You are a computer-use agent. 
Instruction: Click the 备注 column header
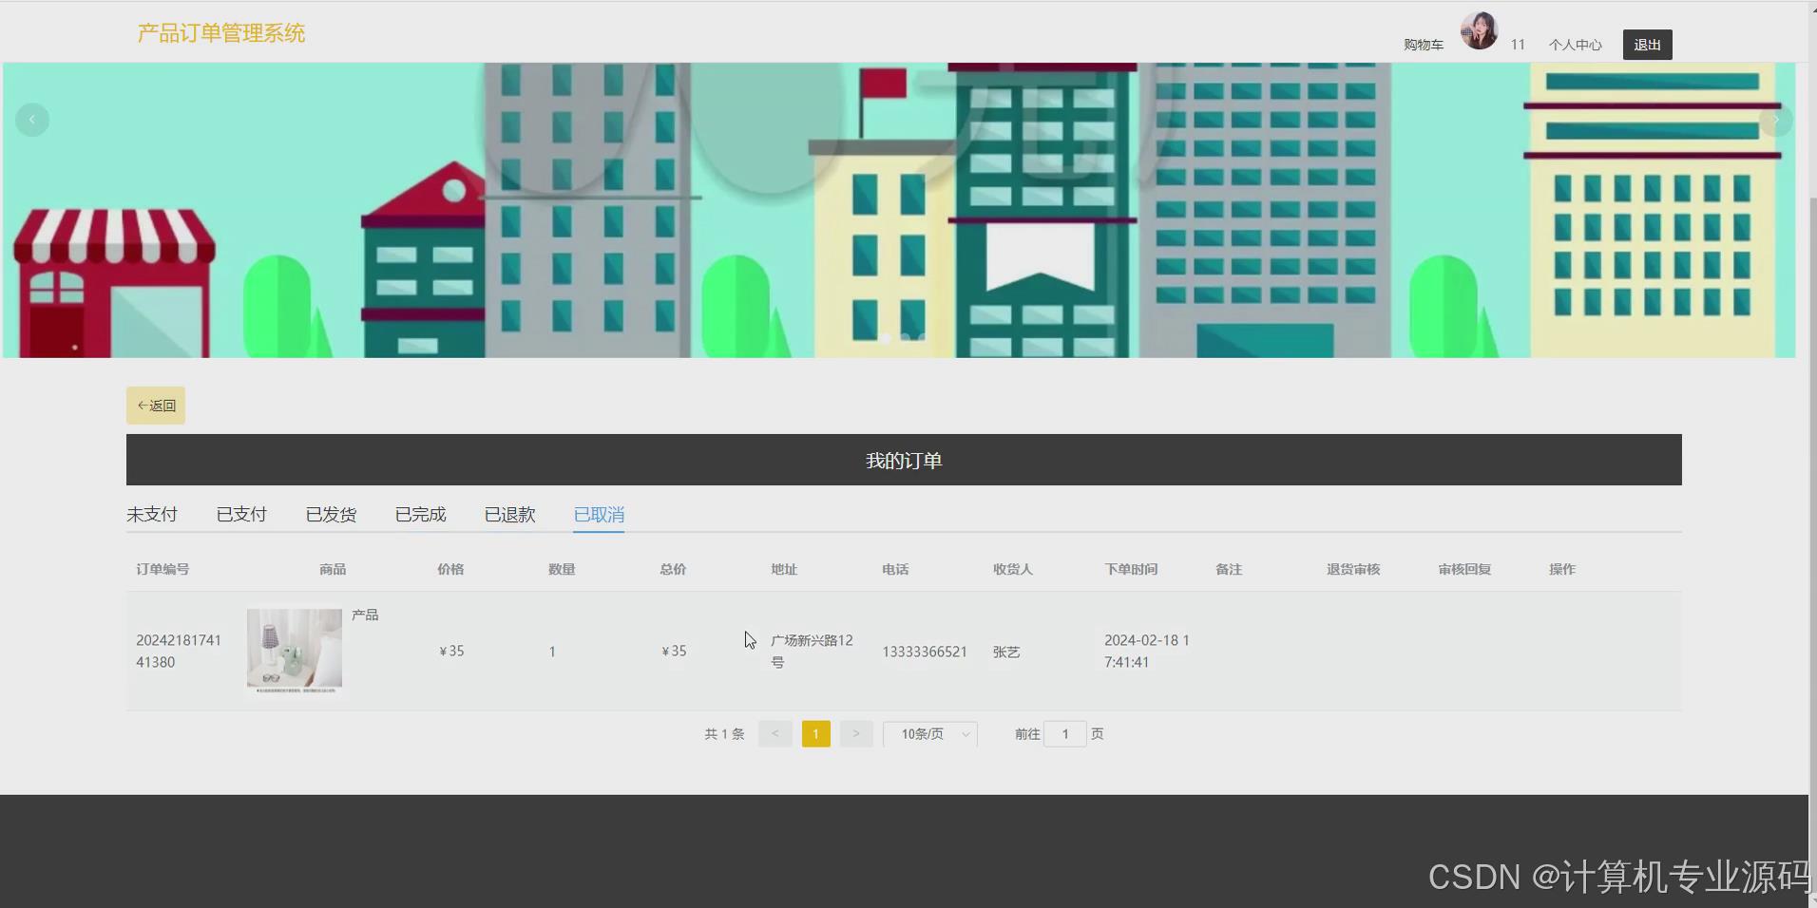[1229, 569]
